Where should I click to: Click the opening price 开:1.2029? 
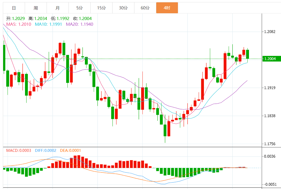pos(15,18)
